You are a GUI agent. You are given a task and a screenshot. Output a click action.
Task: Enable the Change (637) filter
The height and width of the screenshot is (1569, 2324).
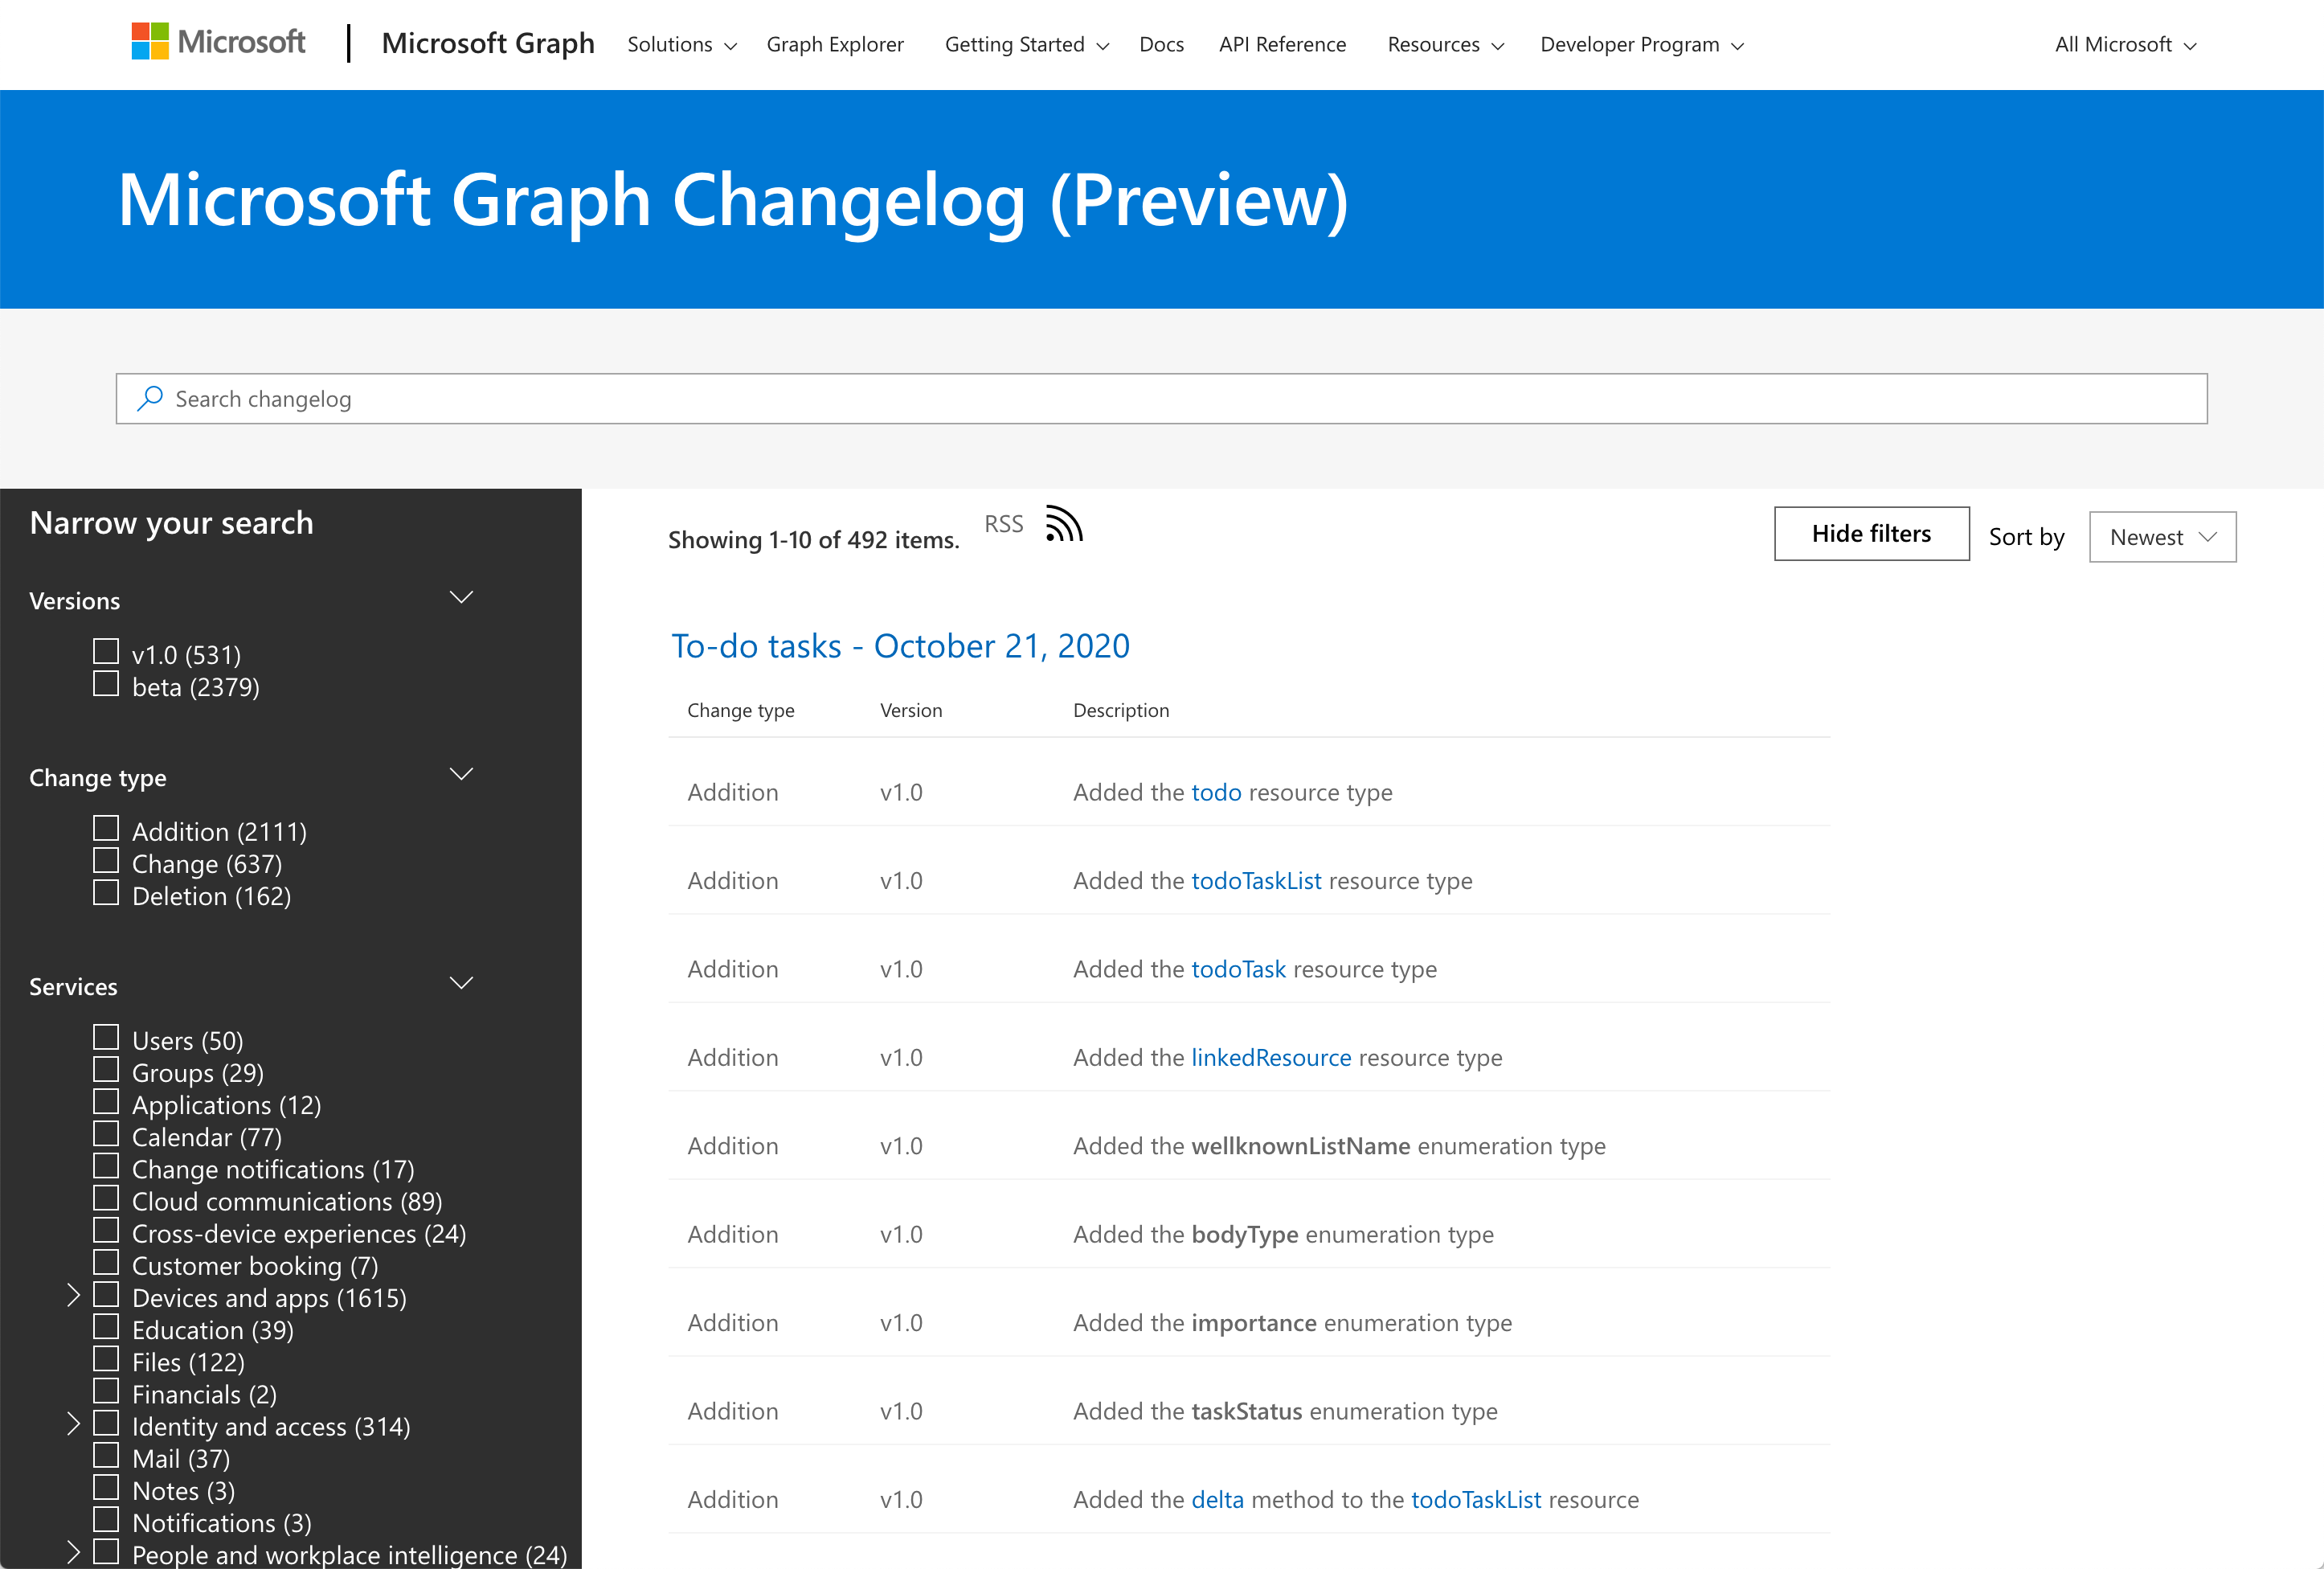[x=106, y=861]
